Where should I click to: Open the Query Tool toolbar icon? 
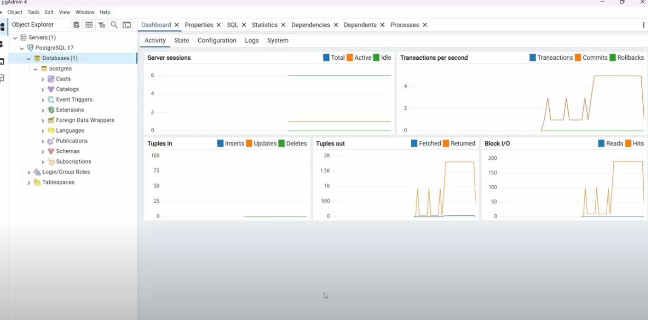click(x=76, y=25)
